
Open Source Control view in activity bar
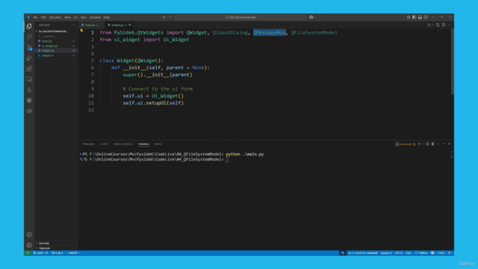[29, 48]
